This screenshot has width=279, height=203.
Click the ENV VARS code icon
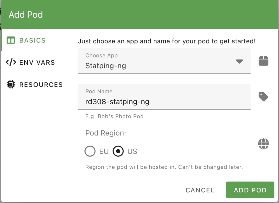click(x=10, y=62)
